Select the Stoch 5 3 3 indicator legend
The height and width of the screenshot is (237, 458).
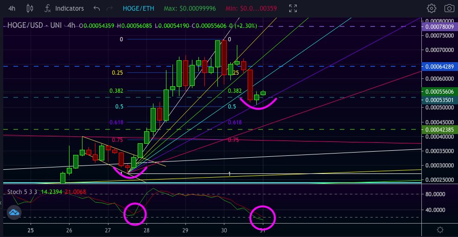(x=22, y=192)
